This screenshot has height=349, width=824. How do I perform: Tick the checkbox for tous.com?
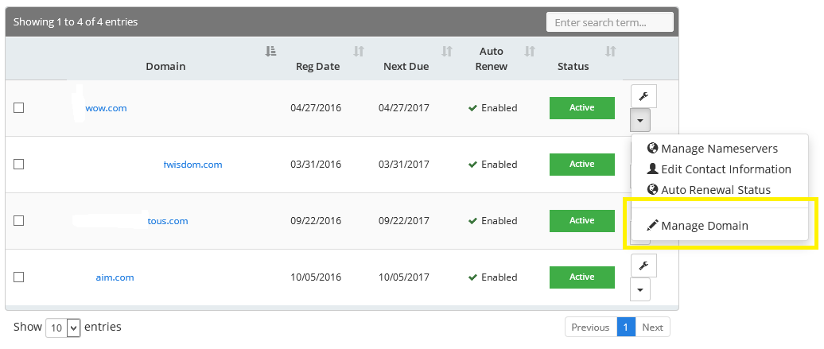click(x=18, y=221)
